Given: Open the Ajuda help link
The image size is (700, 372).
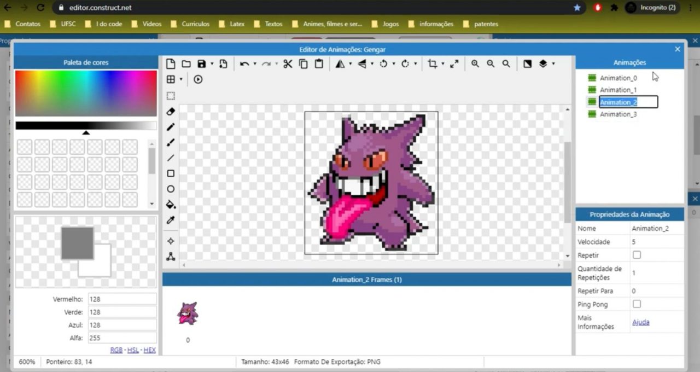Looking at the screenshot, I should (x=640, y=322).
